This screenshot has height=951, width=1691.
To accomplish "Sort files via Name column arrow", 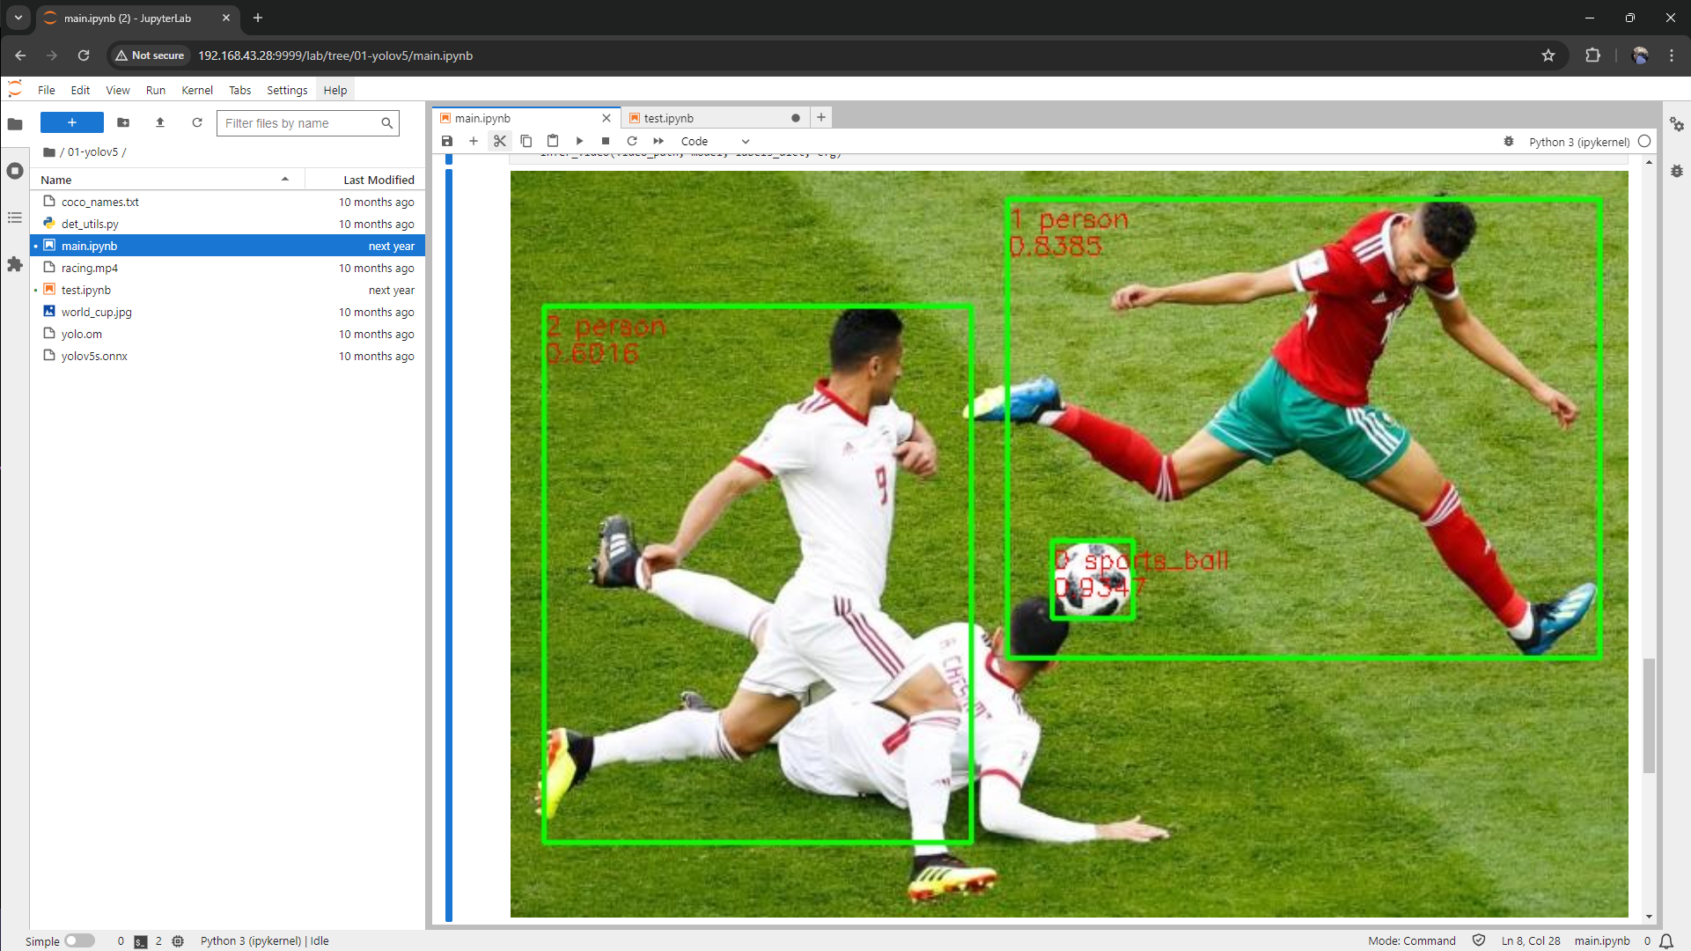I will (285, 180).
